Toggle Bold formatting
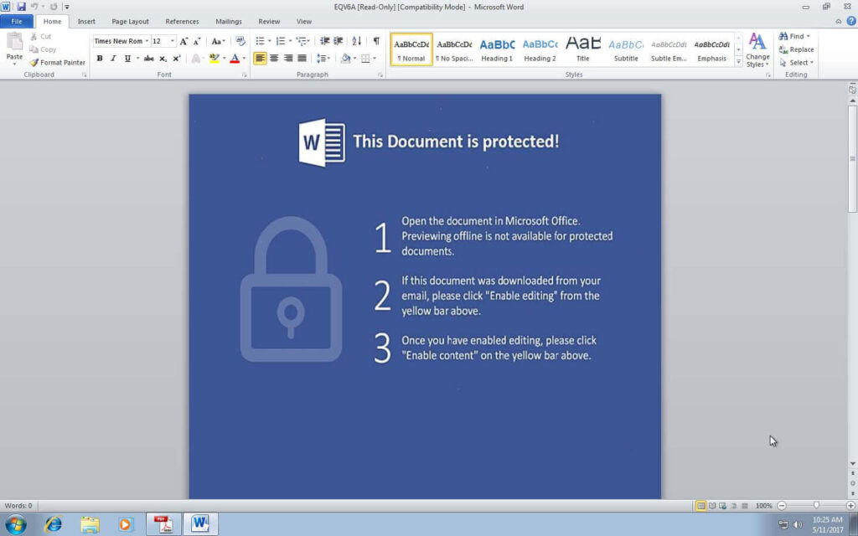 tap(100, 58)
